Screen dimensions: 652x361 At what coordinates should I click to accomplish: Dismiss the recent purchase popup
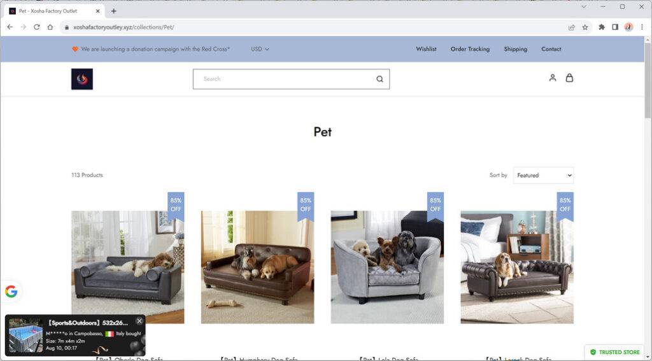(x=139, y=321)
